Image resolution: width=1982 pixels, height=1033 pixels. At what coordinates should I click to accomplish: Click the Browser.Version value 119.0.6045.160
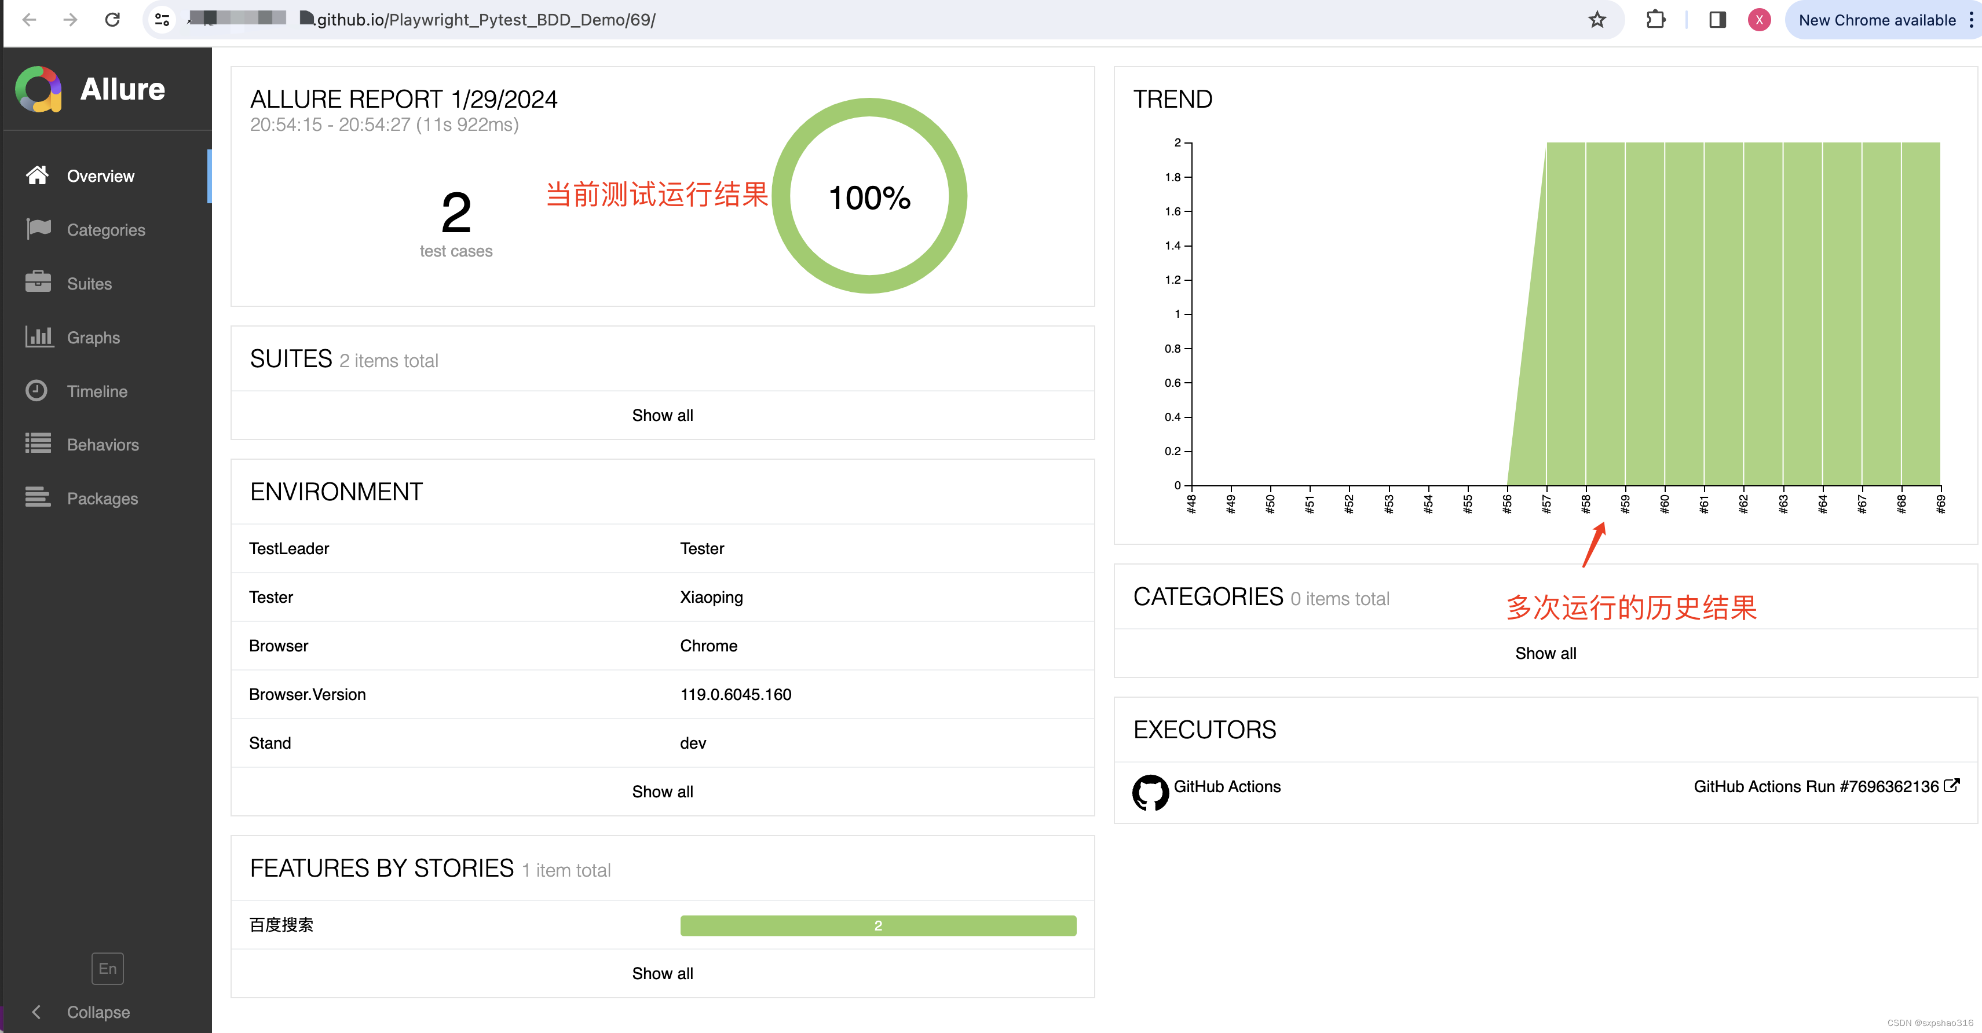coord(736,695)
